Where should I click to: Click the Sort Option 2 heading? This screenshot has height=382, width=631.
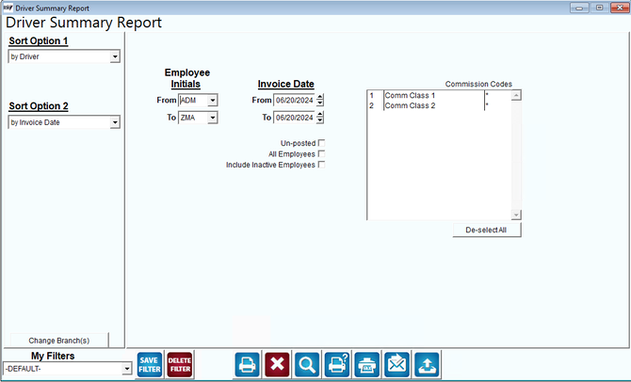pos(39,106)
